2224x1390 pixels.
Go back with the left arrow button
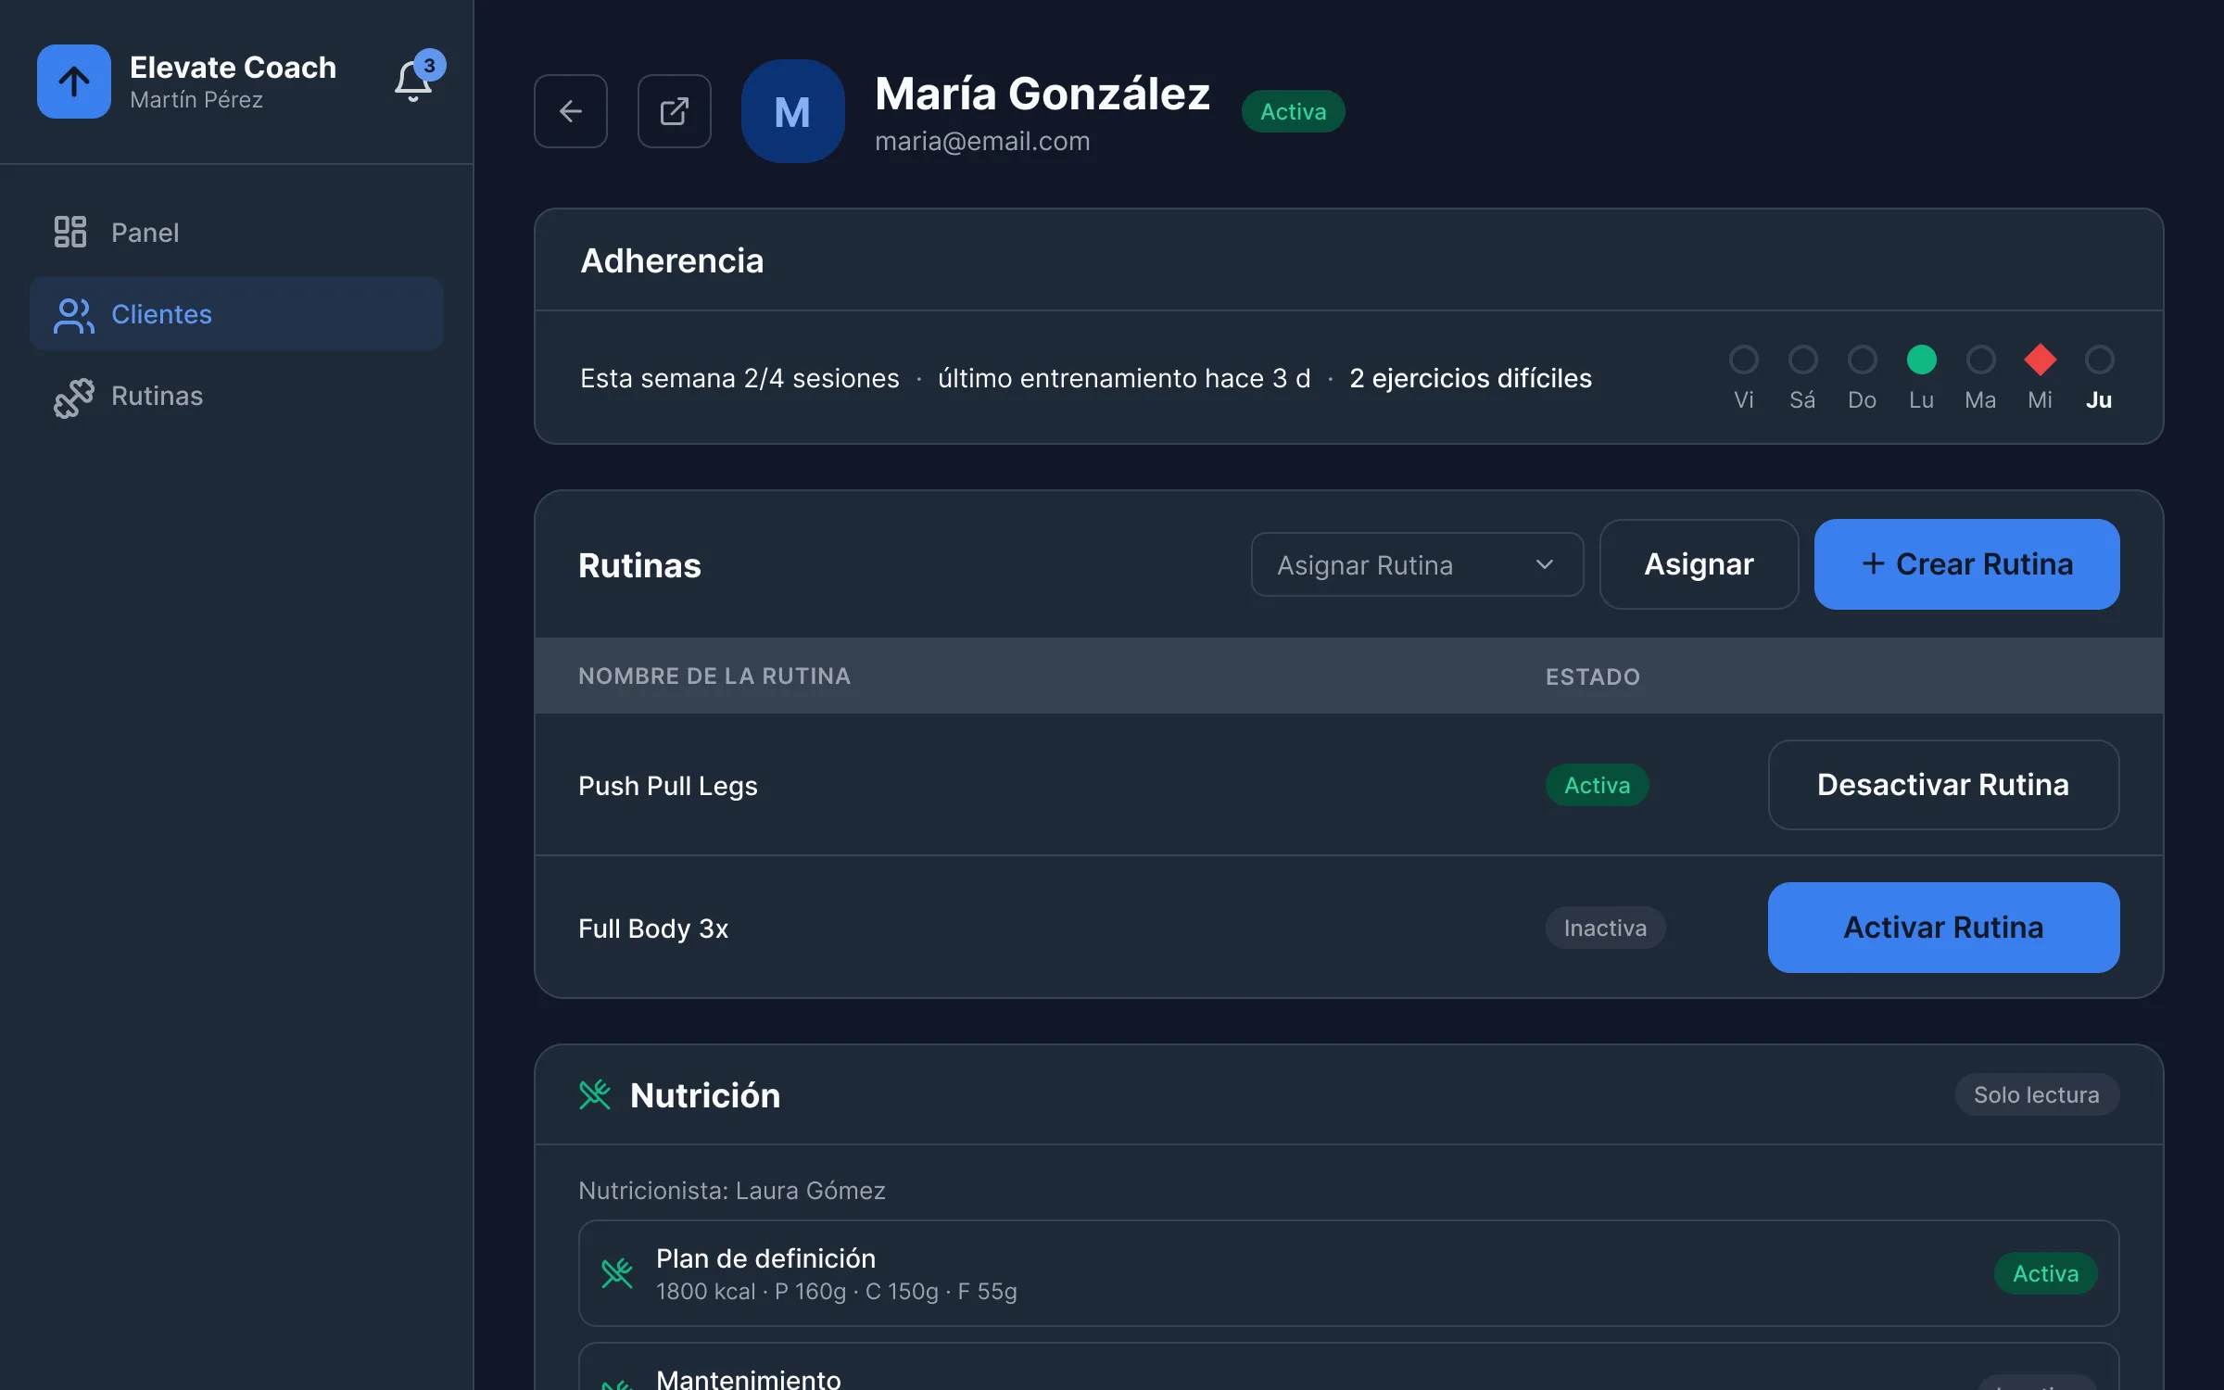click(571, 111)
